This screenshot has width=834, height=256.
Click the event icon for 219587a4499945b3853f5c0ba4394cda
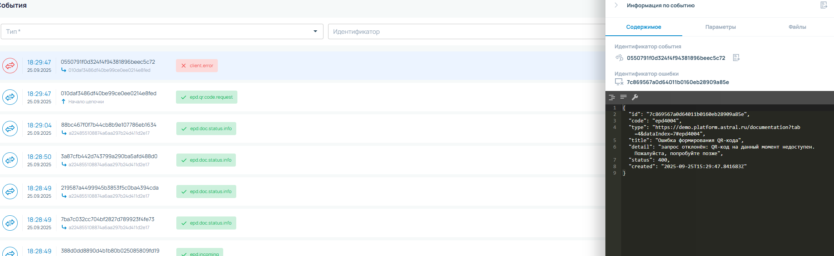(10, 192)
